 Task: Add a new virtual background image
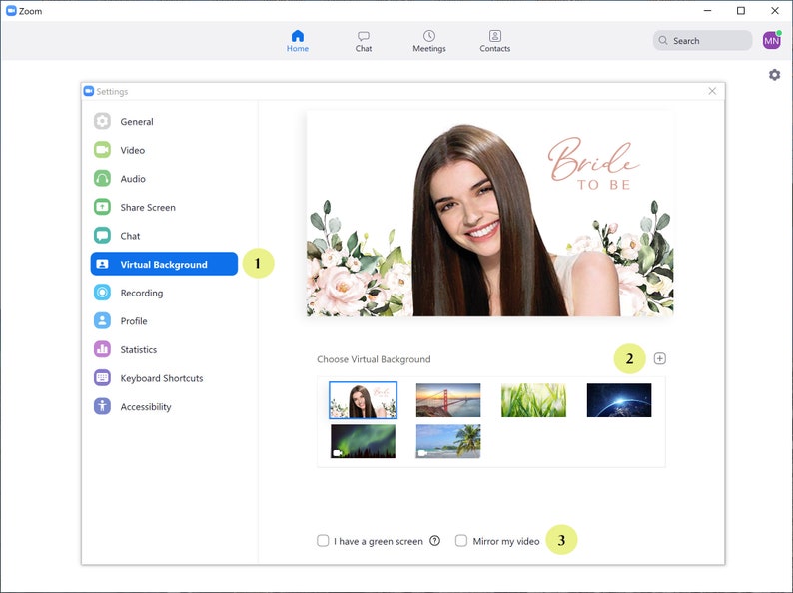659,359
